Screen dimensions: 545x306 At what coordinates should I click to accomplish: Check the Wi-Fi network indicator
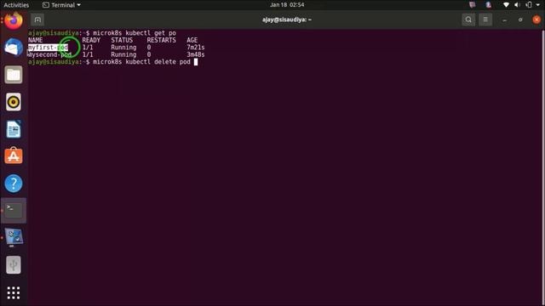click(506, 5)
